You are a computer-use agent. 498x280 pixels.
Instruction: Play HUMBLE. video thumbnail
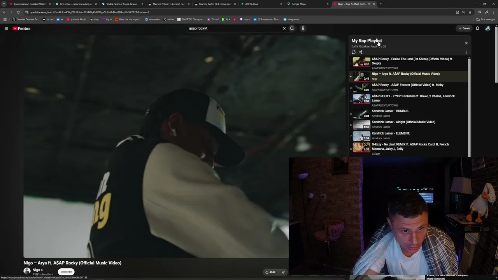tap(361, 114)
